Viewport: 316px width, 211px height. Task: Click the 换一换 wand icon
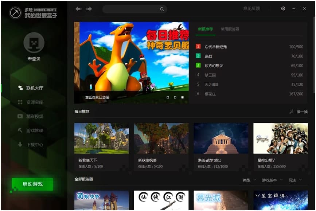[291, 112]
